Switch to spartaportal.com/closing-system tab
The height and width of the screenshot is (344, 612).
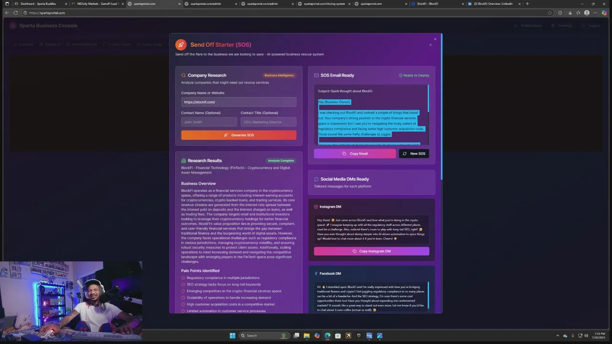[324, 4]
